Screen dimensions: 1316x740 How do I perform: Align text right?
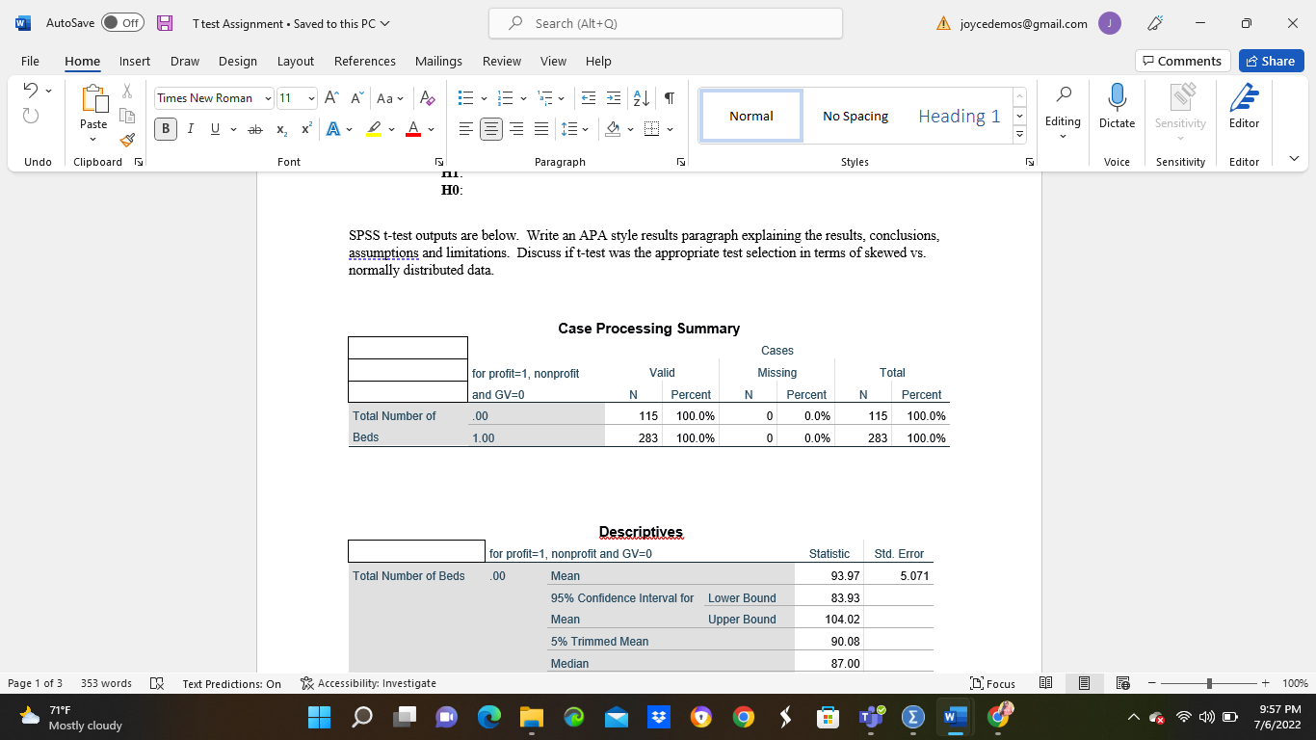tap(515, 129)
